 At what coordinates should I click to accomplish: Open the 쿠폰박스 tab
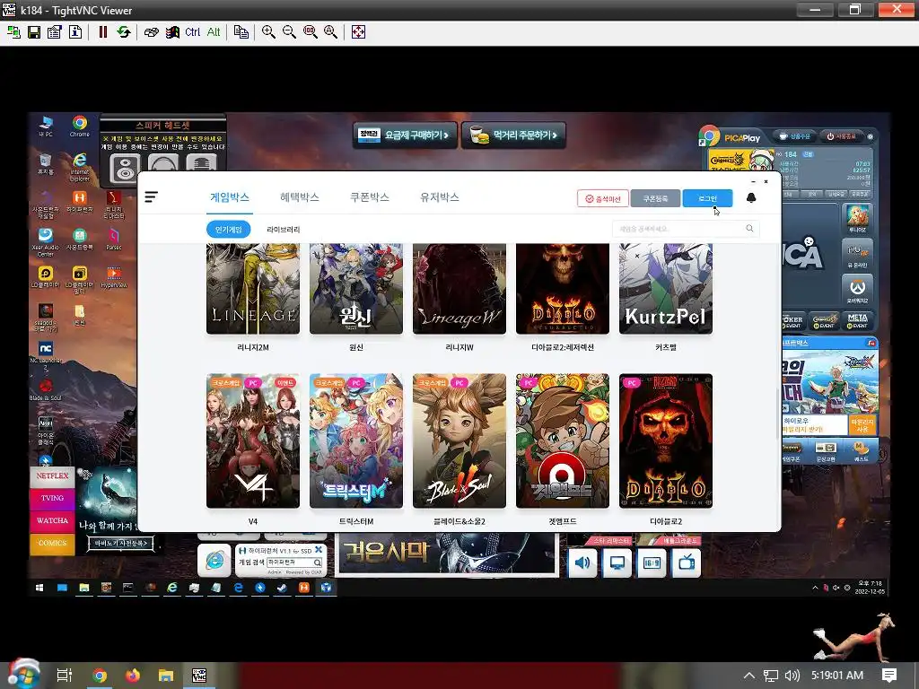[x=369, y=197]
